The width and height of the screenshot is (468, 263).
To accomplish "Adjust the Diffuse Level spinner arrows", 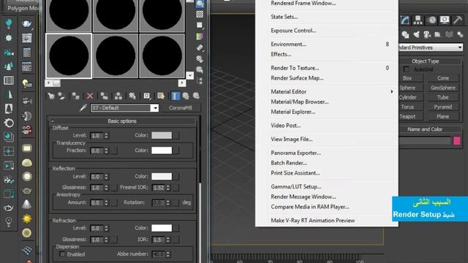I will [x=106, y=136].
